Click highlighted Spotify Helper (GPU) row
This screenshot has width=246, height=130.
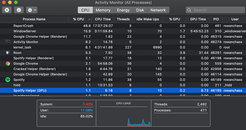click(x=123, y=90)
